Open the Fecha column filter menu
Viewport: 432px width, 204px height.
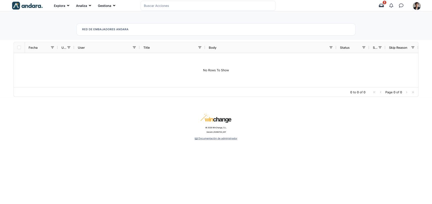pos(52,48)
